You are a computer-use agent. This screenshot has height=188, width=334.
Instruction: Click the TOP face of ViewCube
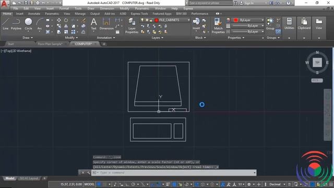click(x=317, y=63)
